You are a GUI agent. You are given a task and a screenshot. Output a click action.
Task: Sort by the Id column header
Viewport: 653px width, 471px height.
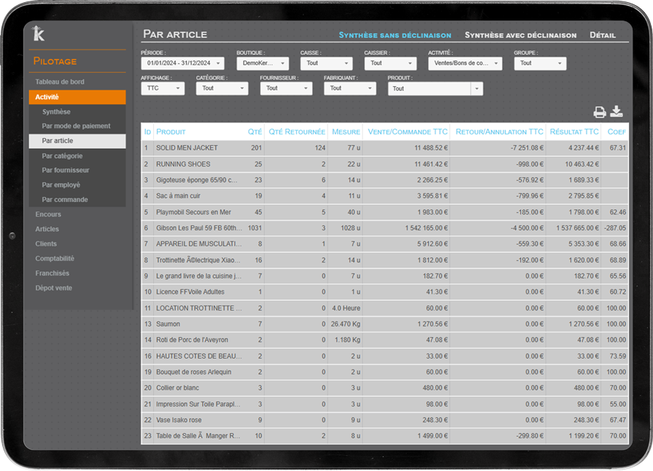pos(147,132)
